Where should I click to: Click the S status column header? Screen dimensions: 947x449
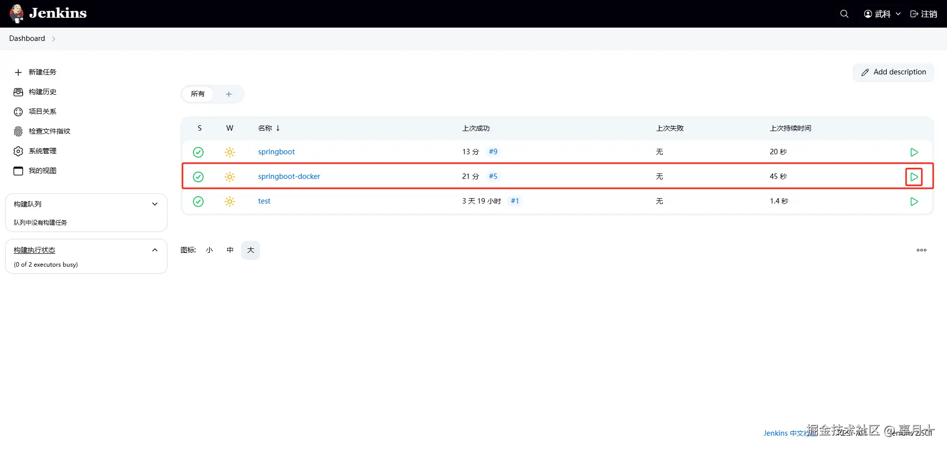click(x=200, y=128)
